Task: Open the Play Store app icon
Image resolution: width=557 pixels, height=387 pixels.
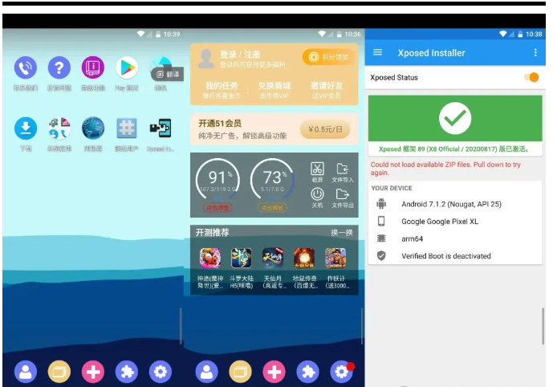Action: tap(126, 69)
